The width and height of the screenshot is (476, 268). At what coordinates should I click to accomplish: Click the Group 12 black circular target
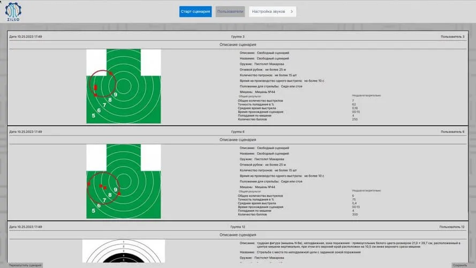123,252
